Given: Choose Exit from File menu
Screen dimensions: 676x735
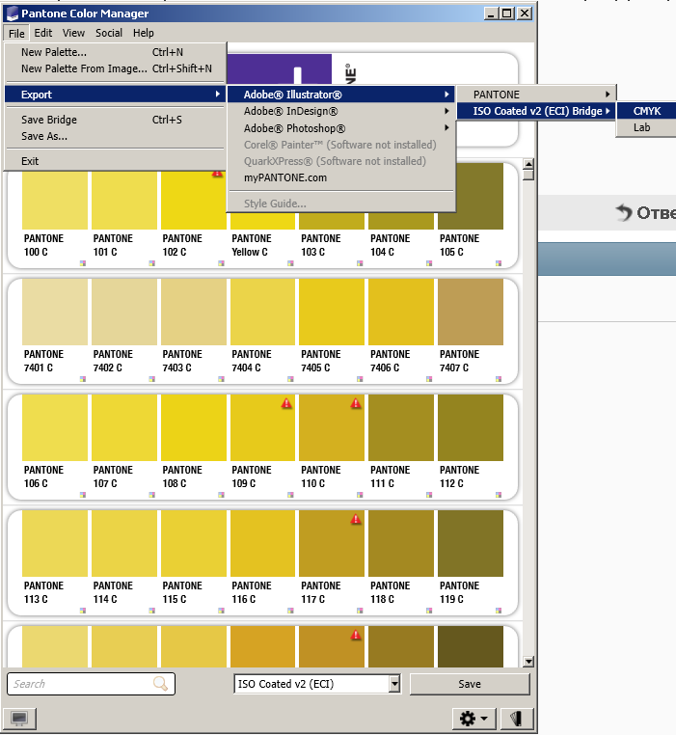Looking at the screenshot, I should (x=115, y=161).
